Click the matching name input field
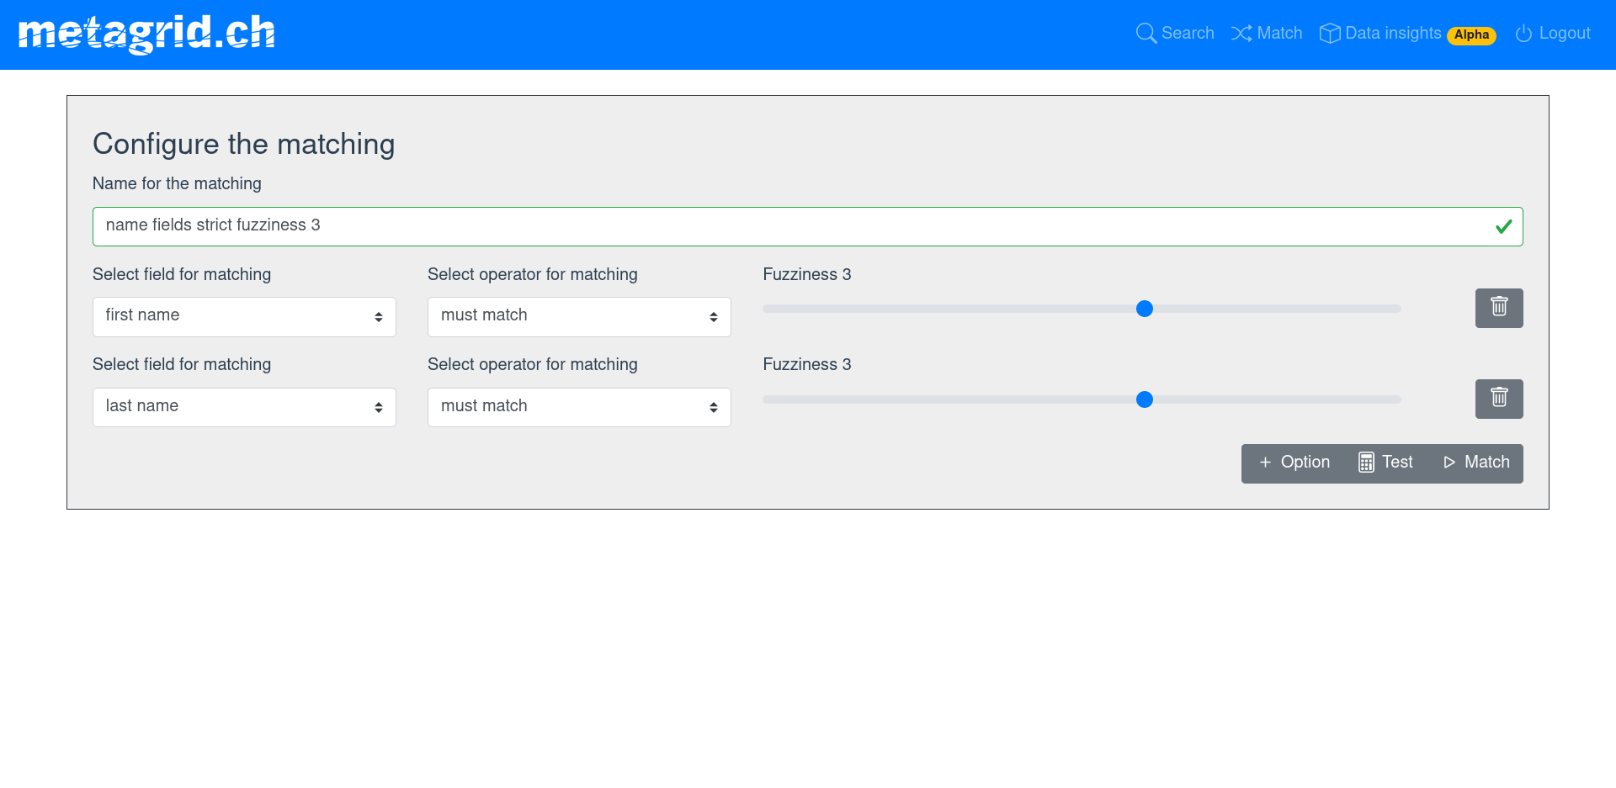1616x788 pixels. tap(791, 226)
